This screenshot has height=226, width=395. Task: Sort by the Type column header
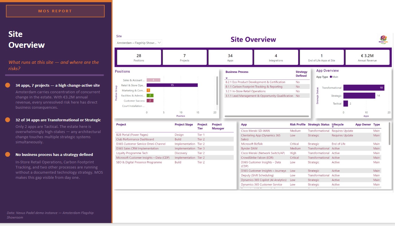tap(377, 124)
